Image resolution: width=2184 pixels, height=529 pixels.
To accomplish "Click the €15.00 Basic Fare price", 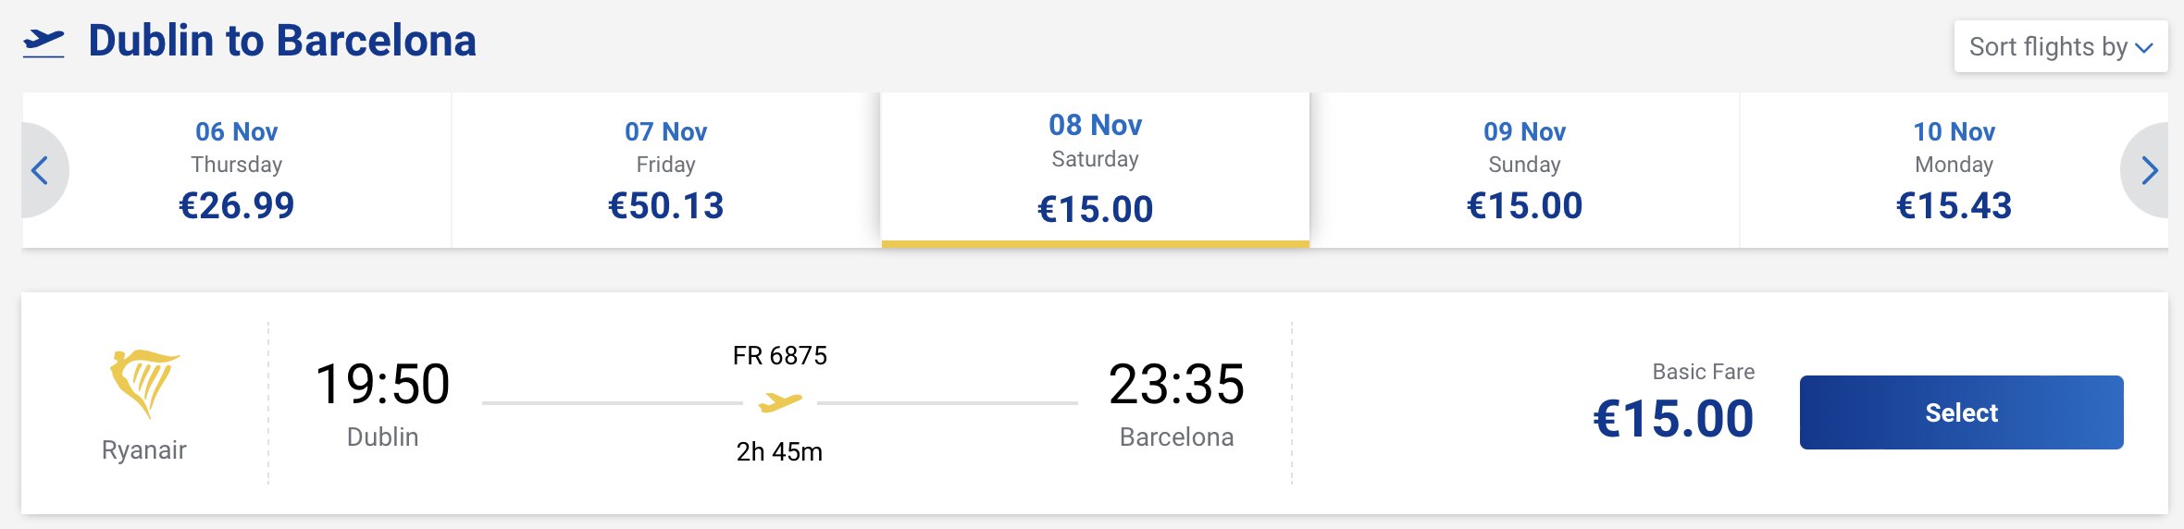I will click(1673, 418).
